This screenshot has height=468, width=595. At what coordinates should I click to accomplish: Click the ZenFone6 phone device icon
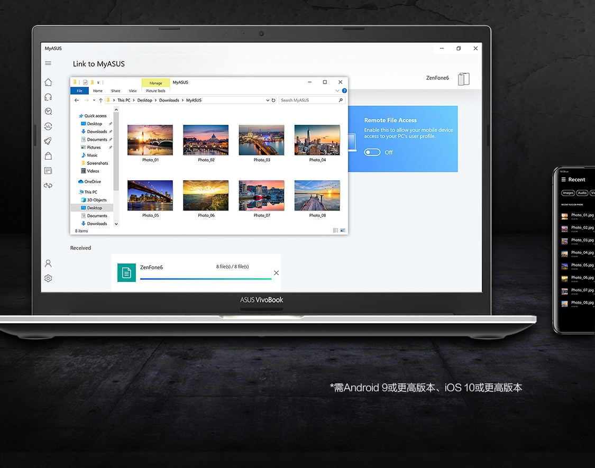click(463, 79)
